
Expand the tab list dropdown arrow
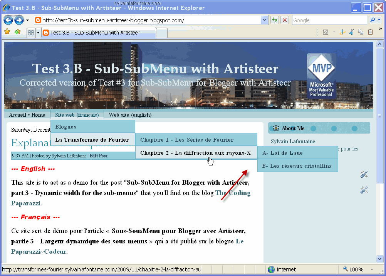click(38, 33)
